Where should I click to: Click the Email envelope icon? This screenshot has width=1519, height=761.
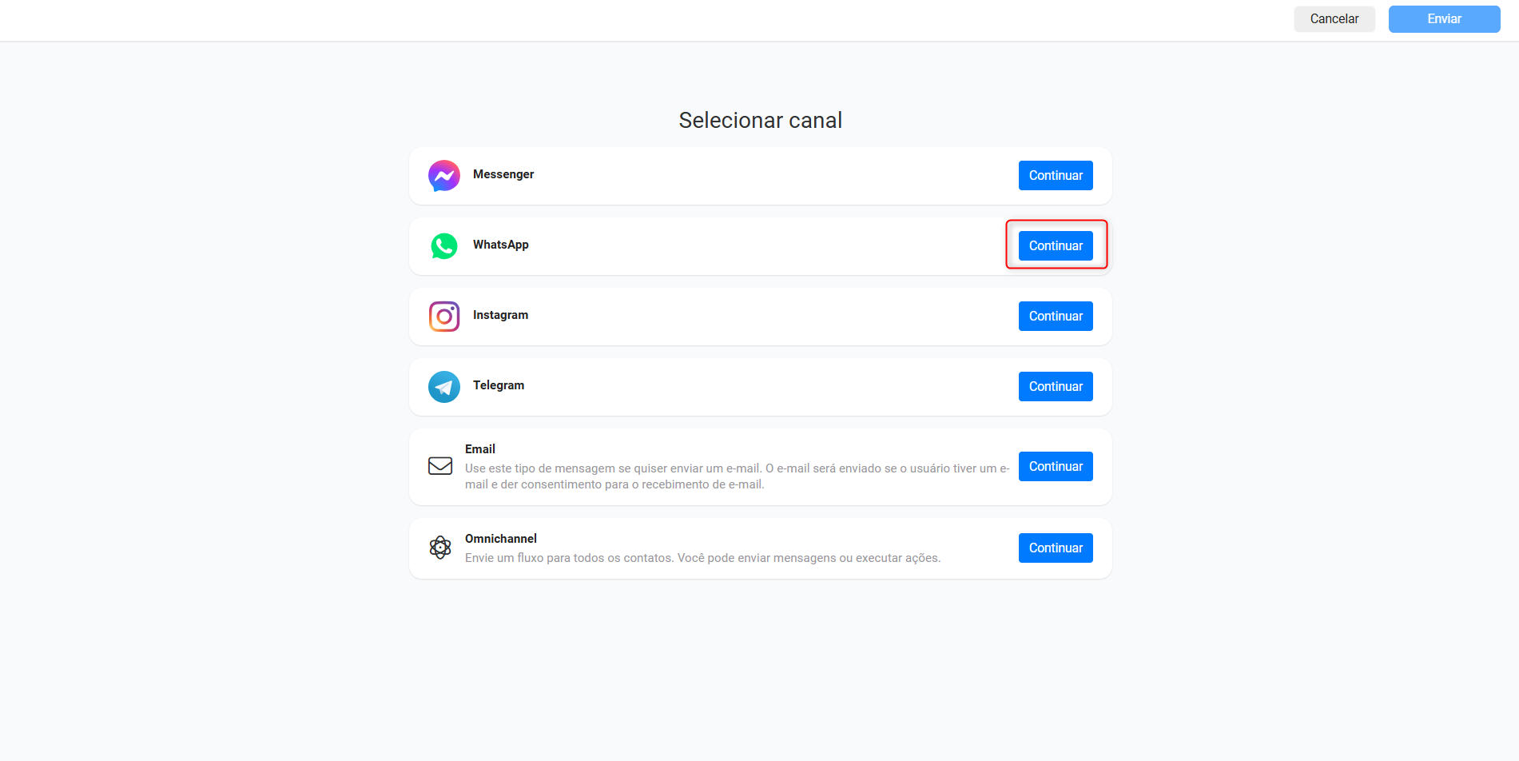pos(440,466)
